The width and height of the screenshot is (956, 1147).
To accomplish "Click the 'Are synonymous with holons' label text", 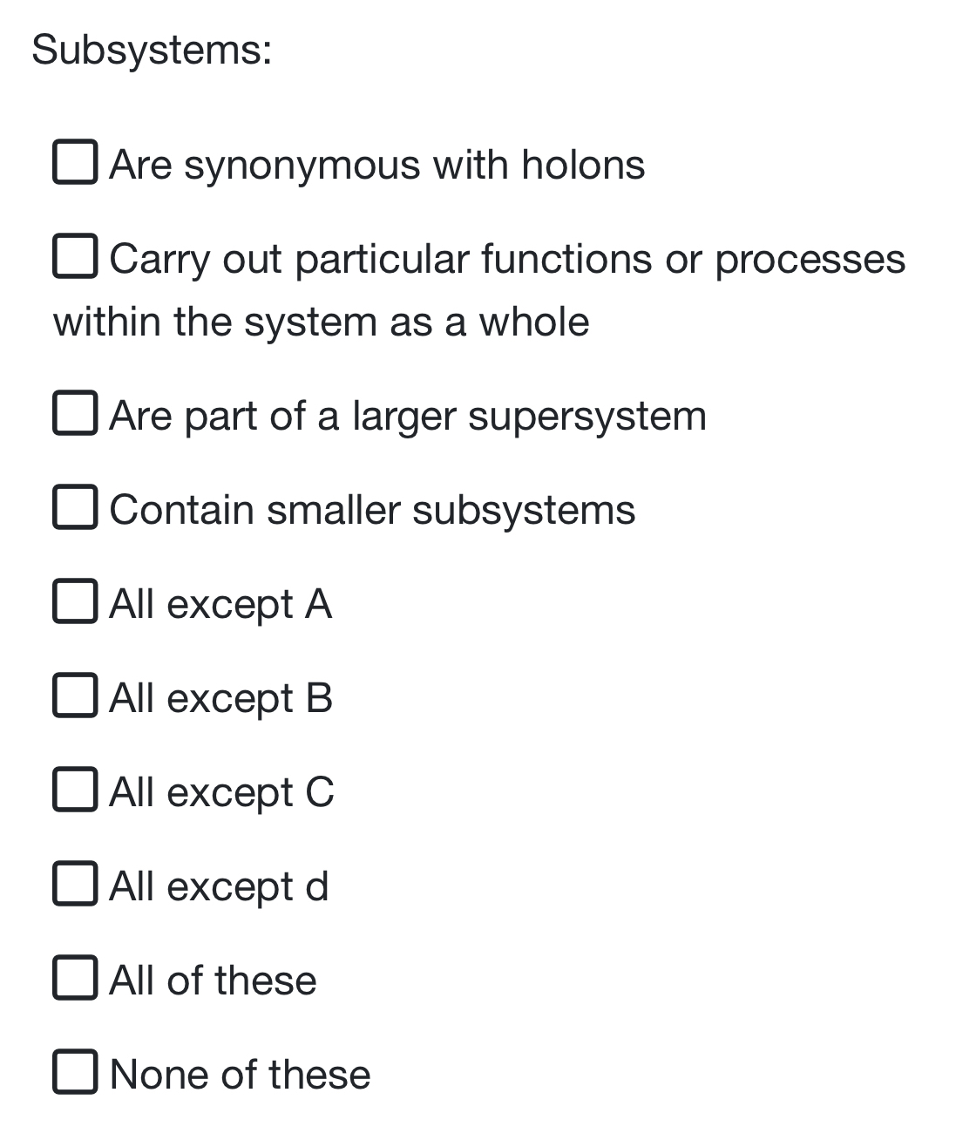I will (376, 166).
